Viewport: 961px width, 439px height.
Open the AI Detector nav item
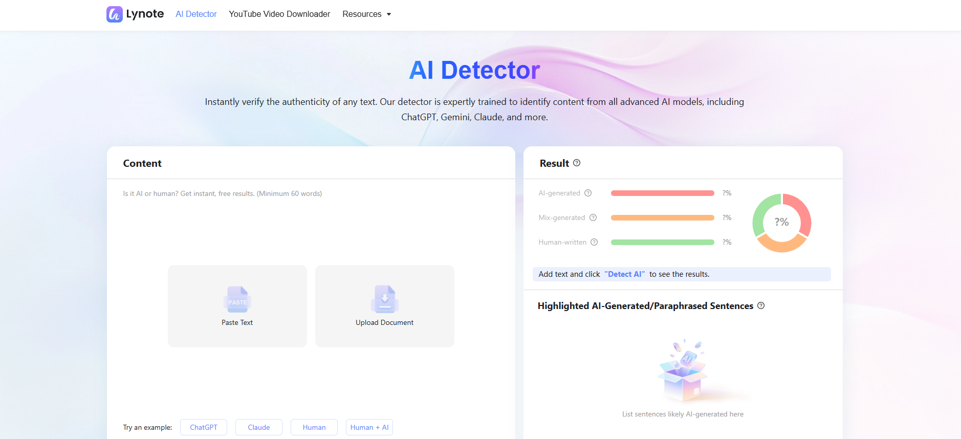point(196,14)
